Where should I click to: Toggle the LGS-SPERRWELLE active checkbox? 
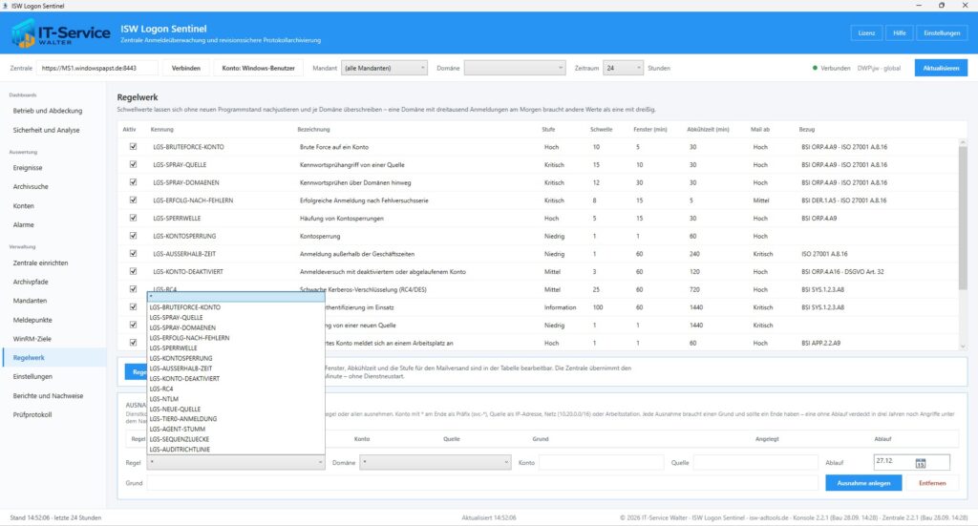(x=133, y=218)
